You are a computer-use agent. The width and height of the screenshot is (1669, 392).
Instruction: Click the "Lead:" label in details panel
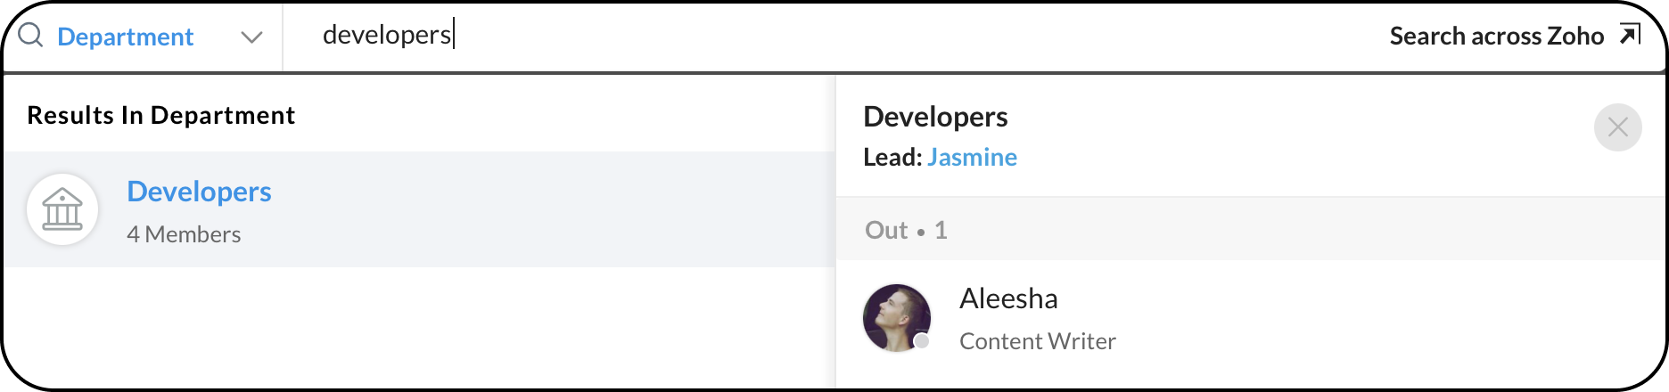tap(892, 158)
